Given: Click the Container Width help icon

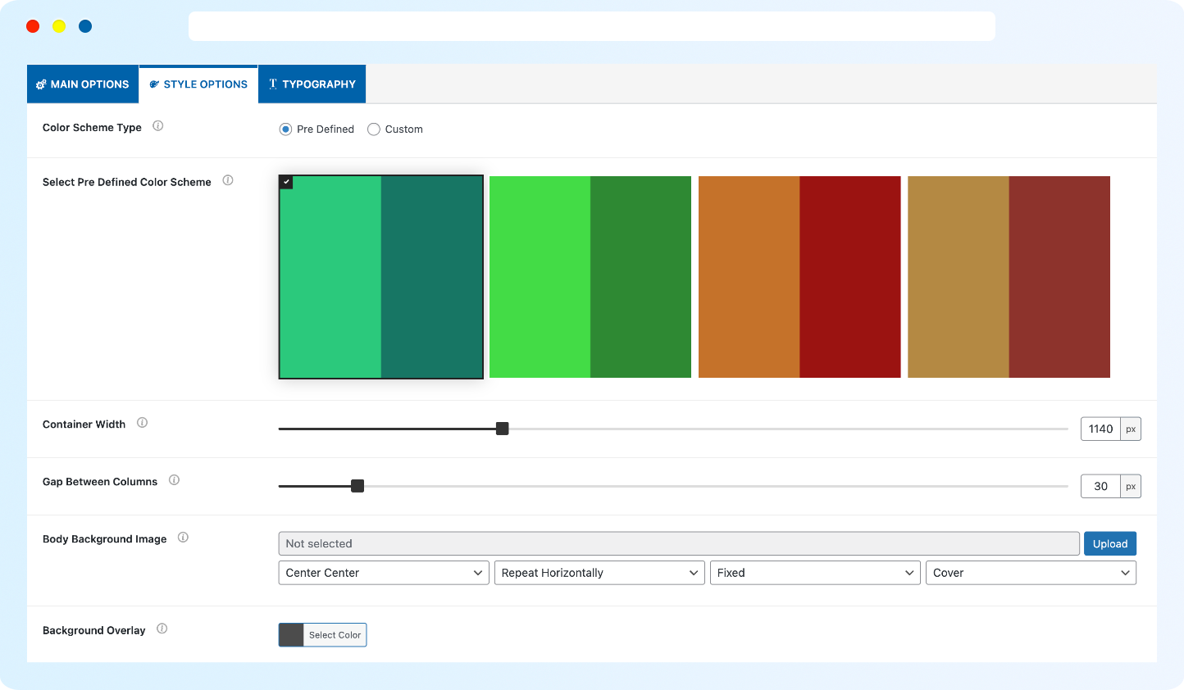Looking at the screenshot, I should (143, 423).
